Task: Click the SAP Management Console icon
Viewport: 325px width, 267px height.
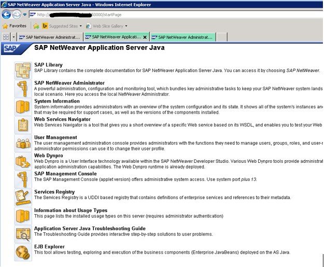Action: click(x=23, y=179)
